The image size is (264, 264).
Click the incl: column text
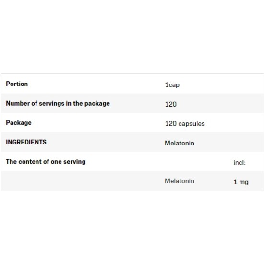[x=240, y=163]
